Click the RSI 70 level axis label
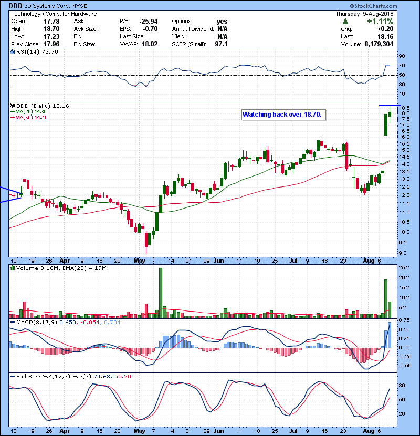The width and height of the screenshot is (420, 436). [402, 66]
